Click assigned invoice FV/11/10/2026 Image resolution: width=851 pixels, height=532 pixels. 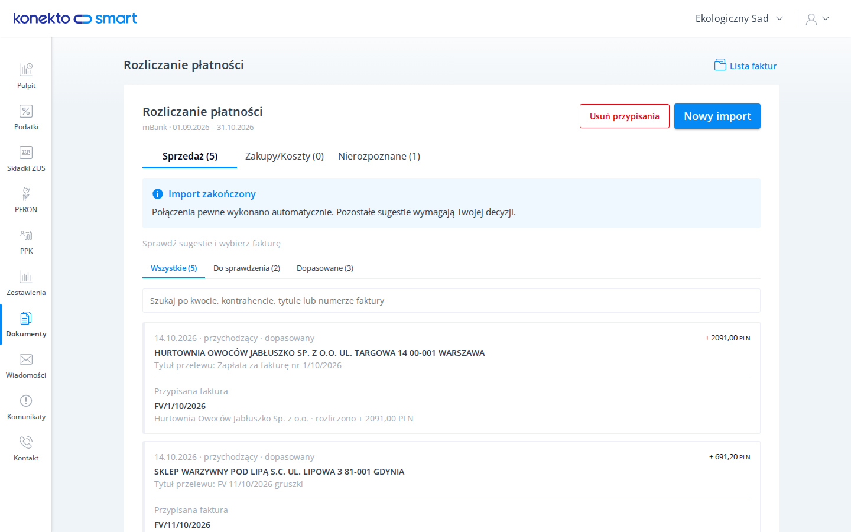point(183,525)
